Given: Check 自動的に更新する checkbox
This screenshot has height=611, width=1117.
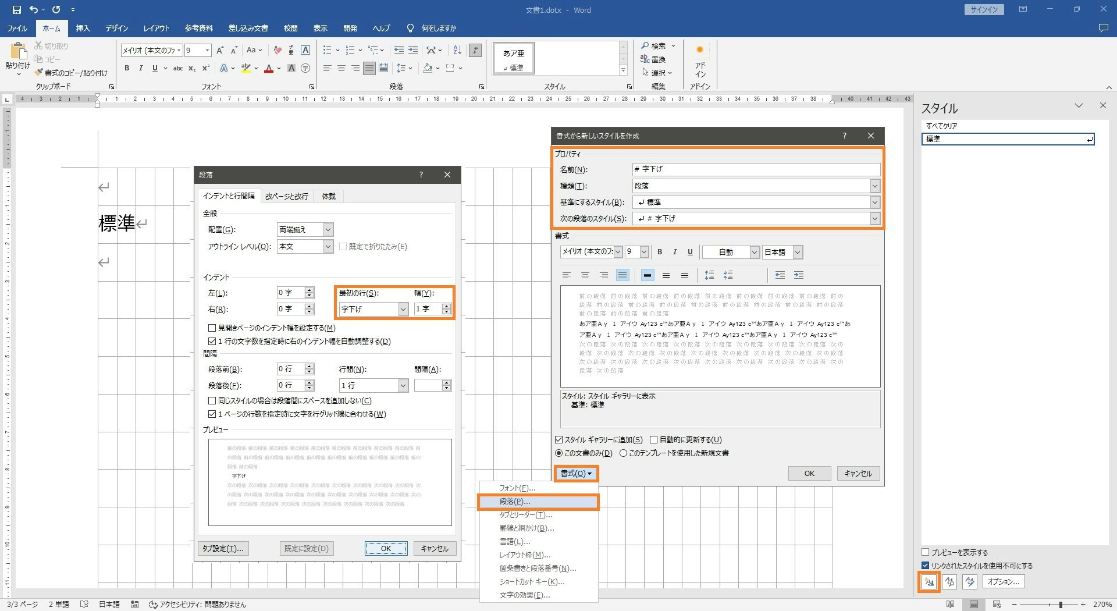Looking at the screenshot, I should [x=653, y=440].
